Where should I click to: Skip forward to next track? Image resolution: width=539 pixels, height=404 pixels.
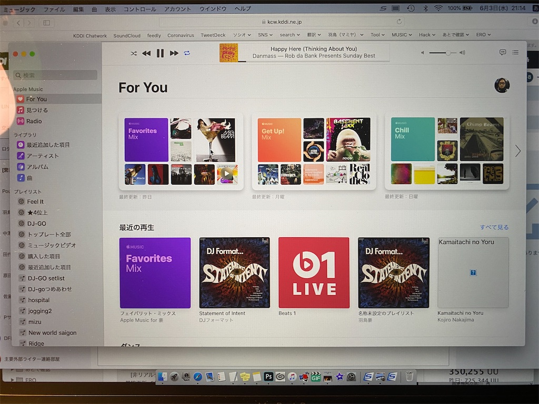(174, 53)
